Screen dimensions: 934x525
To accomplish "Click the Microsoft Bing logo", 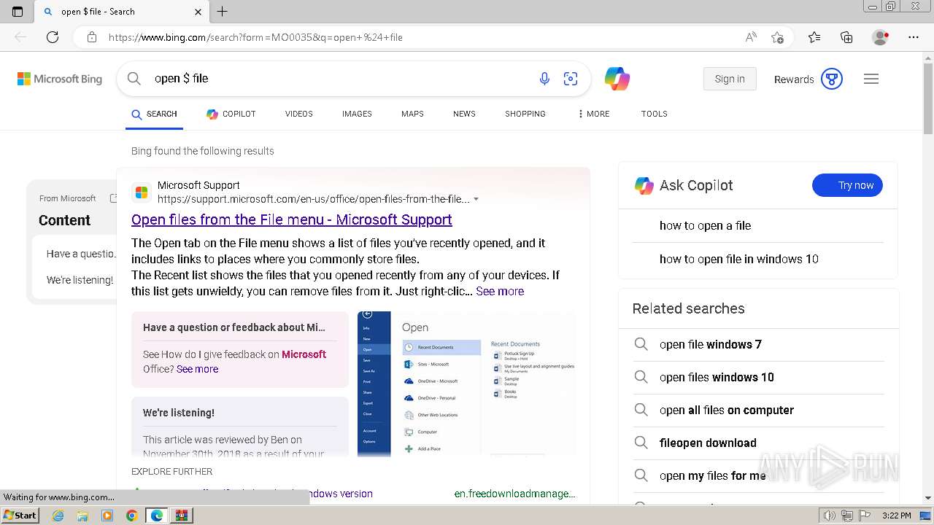I will pos(60,79).
